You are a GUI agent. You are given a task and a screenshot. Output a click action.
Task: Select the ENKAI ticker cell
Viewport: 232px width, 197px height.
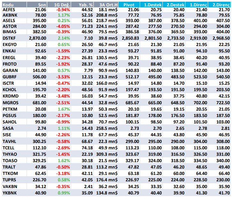pyautogui.click(x=14, y=51)
